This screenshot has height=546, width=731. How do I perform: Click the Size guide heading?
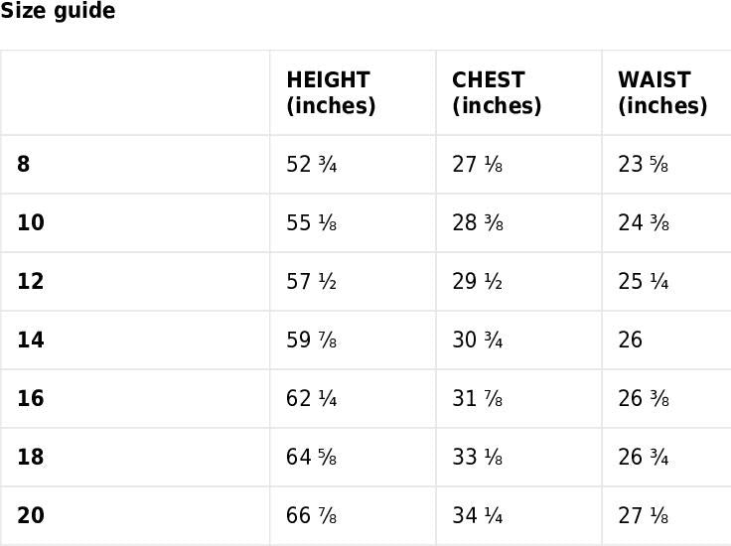[x=58, y=12]
